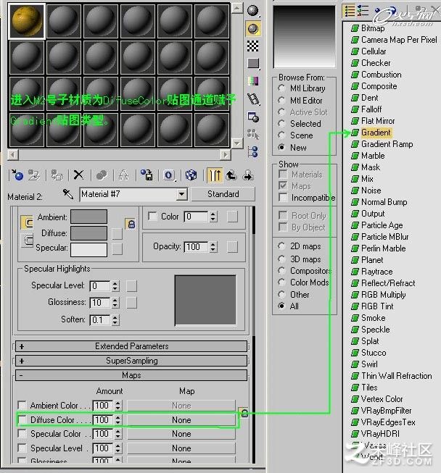Enable the Specular Color map checkbox
The image size is (441, 473).
click(x=22, y=434)
